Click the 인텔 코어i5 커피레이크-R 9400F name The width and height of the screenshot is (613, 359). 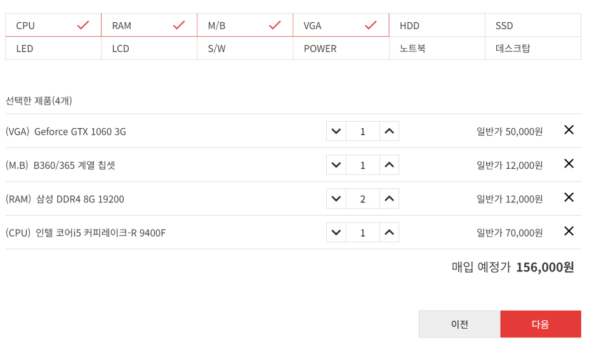pos(100,233)
